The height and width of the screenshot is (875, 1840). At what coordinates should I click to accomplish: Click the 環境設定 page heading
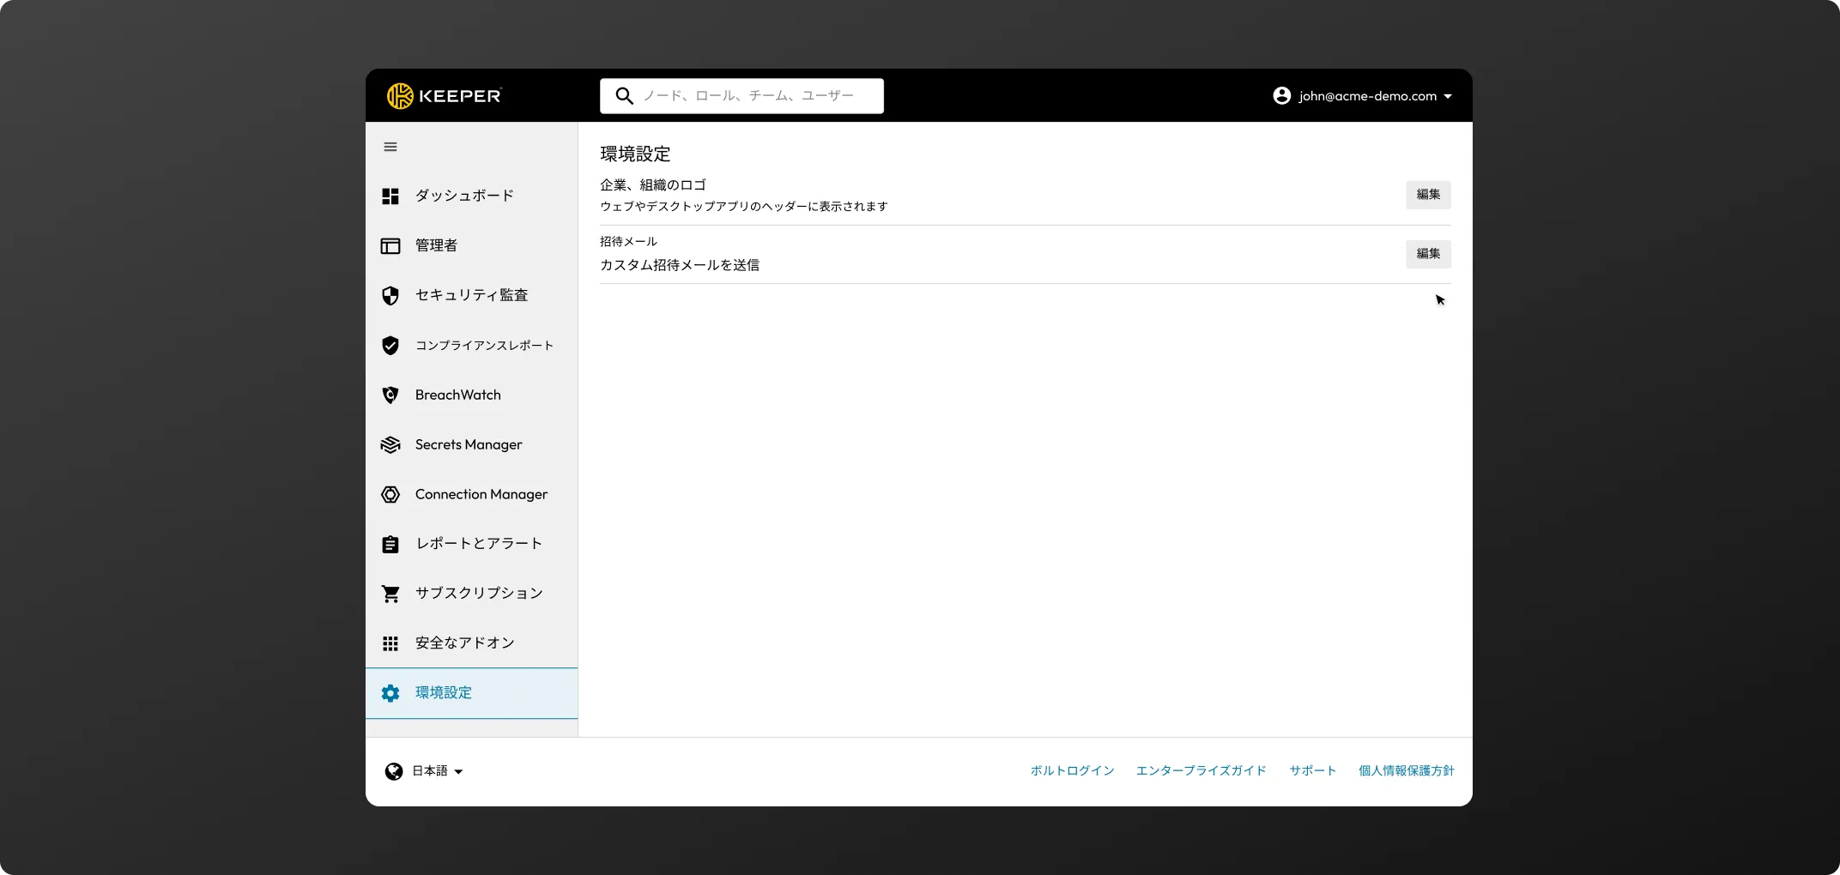635,154
